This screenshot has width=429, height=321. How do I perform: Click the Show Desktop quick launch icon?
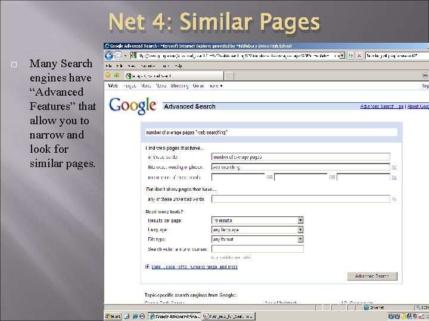click(127, 316)
